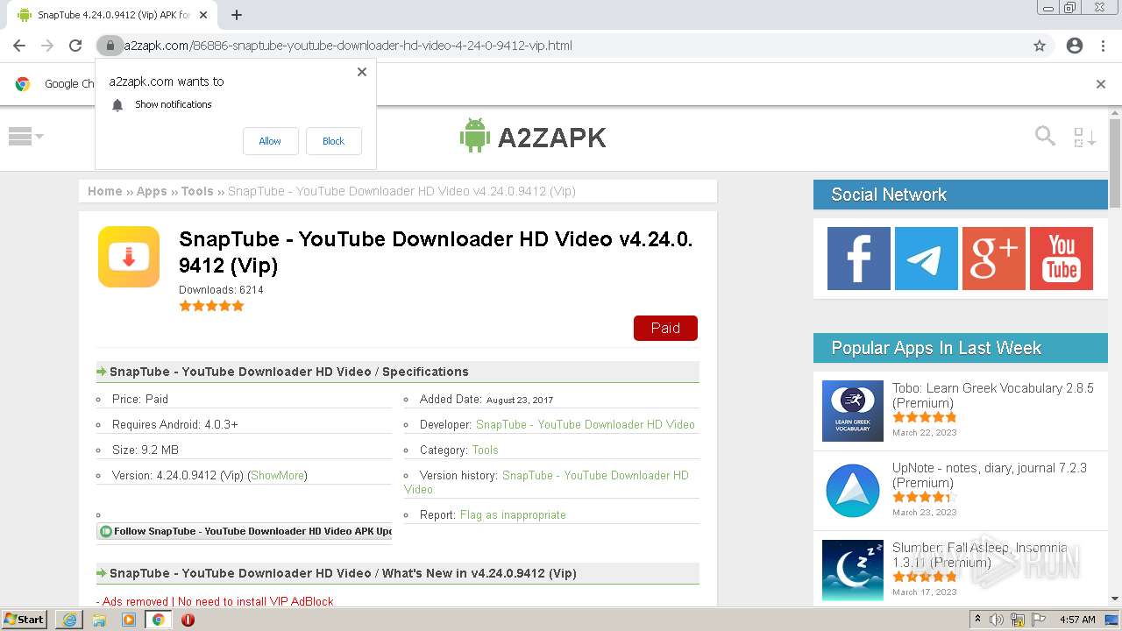The image size is (1122, 631).
Task: Open the Windows Start button
Action: (x=25, y=619)
